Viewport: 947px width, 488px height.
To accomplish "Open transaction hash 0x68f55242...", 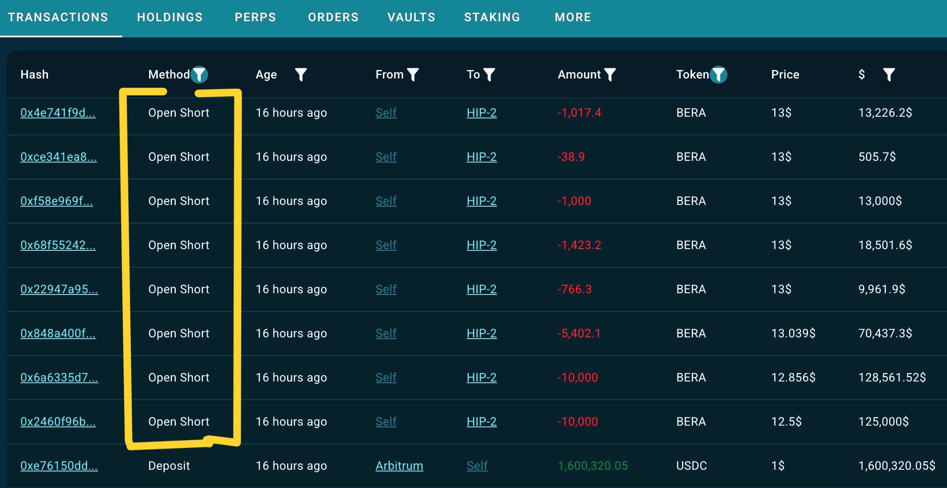I will pyautogui.click(x=58, y=245).
